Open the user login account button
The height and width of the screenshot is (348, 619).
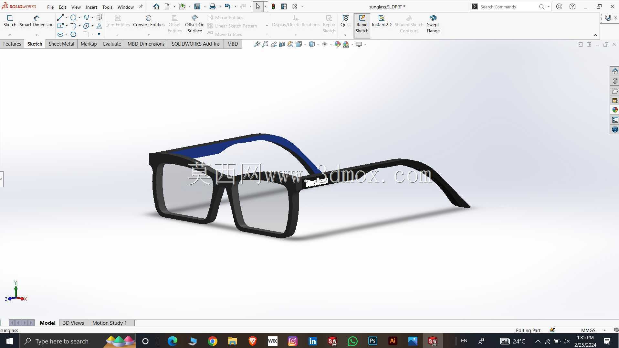click(x=559, y=6)
